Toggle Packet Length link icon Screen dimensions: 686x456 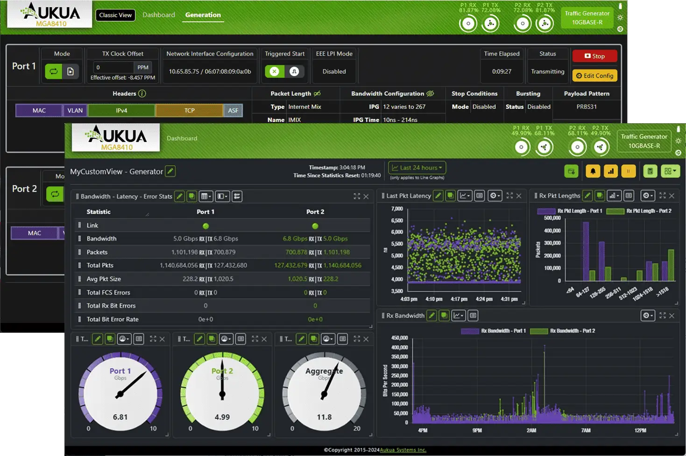(317, 93)
